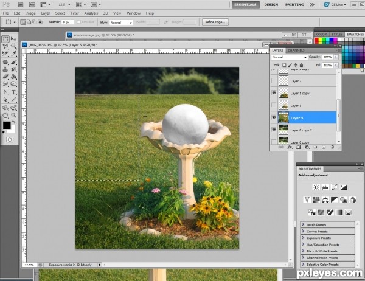Open the Filter menu
This screenshot has width=365, height=281.
(x=75, y=13)
